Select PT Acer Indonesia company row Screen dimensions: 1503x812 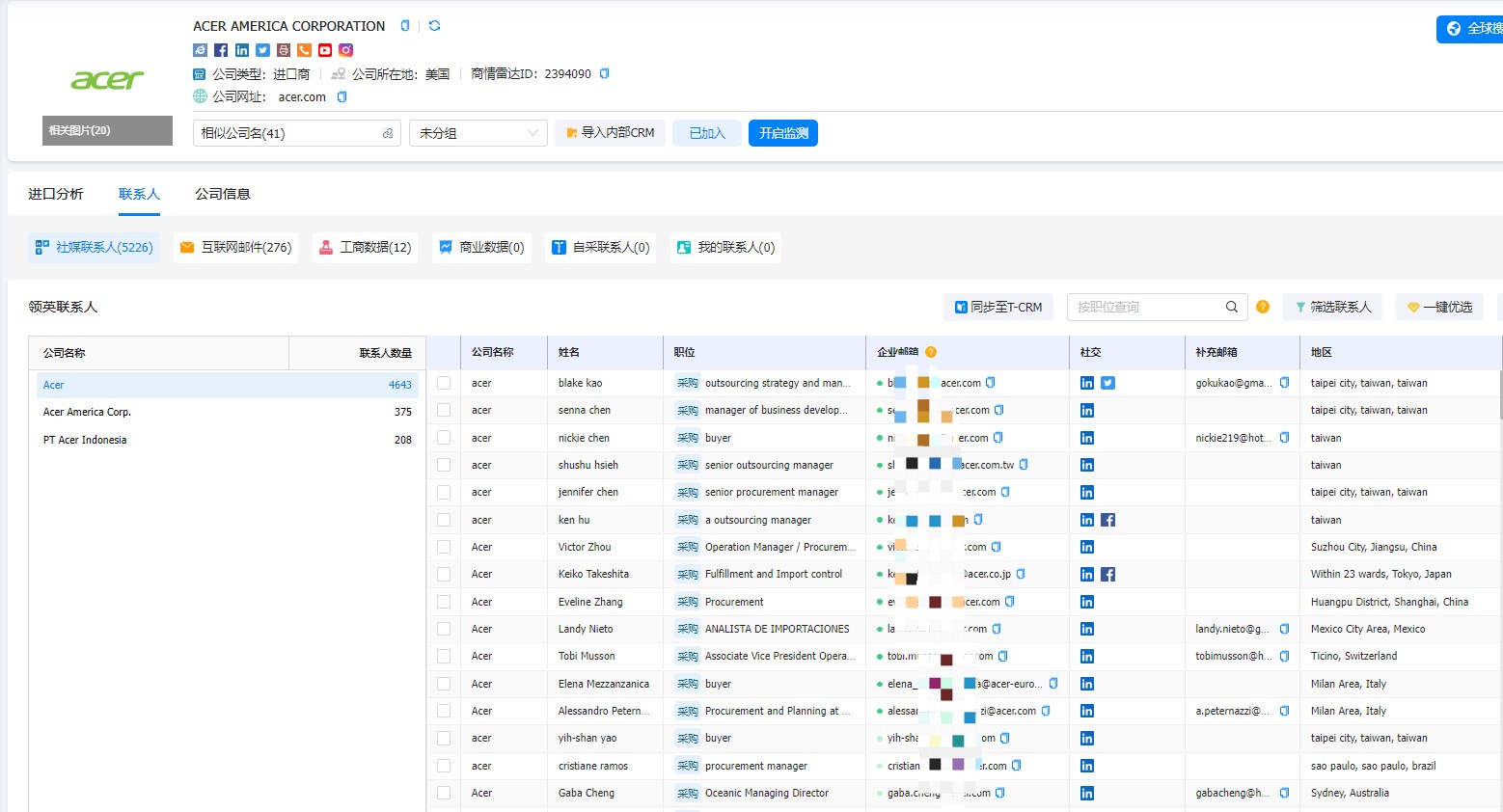pyautogui.click(x=228, y=440)
